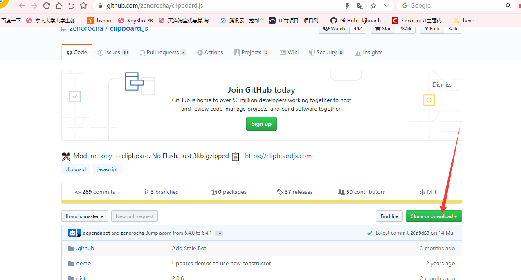The width and height of the screenshot is (521, 280).
Task: Switch to the Issues tab
Action: 113,52
